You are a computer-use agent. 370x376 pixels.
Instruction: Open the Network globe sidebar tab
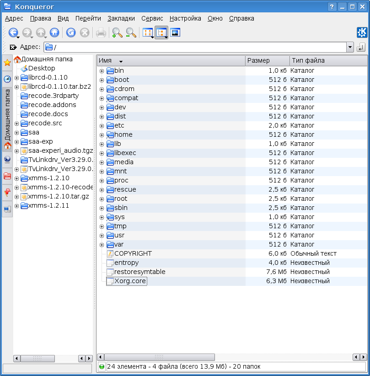point(7,160)
